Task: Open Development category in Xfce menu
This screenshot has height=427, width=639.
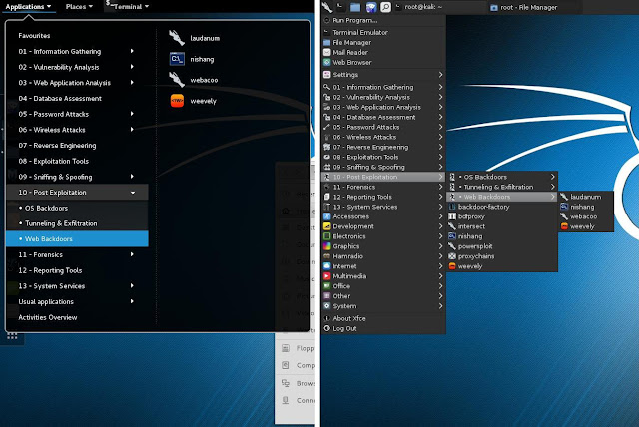Action: click(x=383, y=226)
